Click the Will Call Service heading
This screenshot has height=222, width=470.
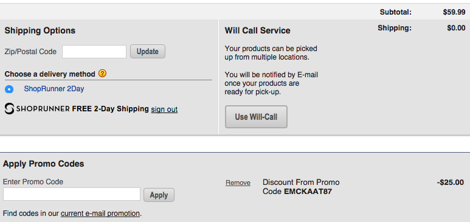(x=257, y=30)
